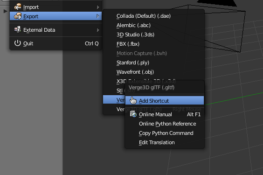
Task: Select Edit Translation entry
Action: tap(165, 142)
